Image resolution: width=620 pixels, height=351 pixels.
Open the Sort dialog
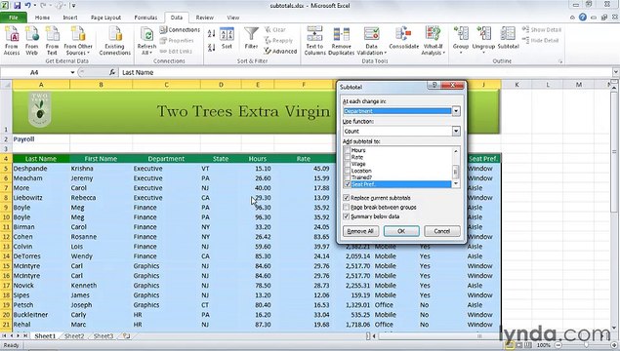227,39
